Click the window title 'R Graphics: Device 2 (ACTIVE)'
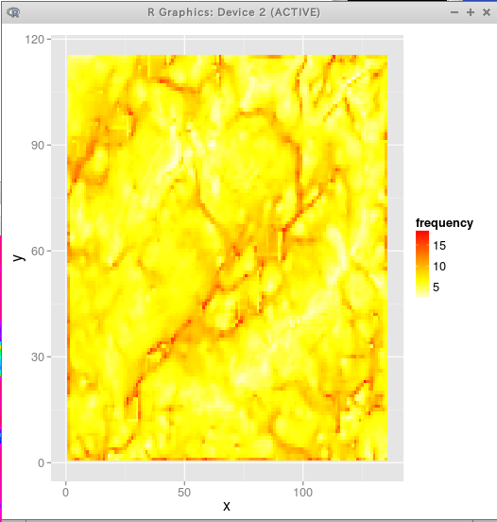Screen dimensions: 497x522 tap(234, 12)
